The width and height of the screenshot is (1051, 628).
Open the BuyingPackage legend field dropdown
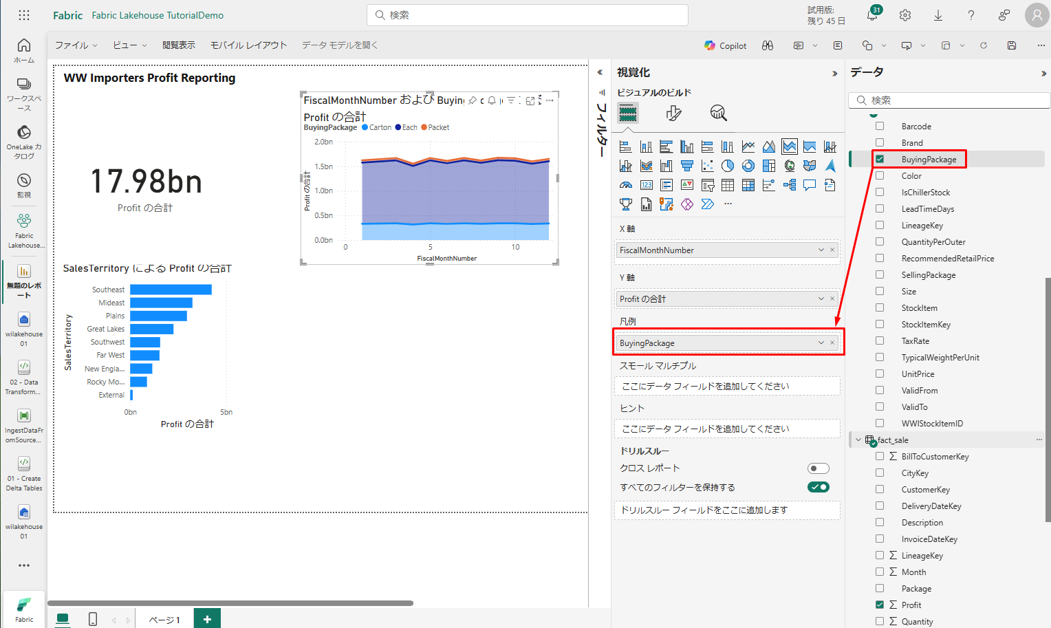[821, 343]
